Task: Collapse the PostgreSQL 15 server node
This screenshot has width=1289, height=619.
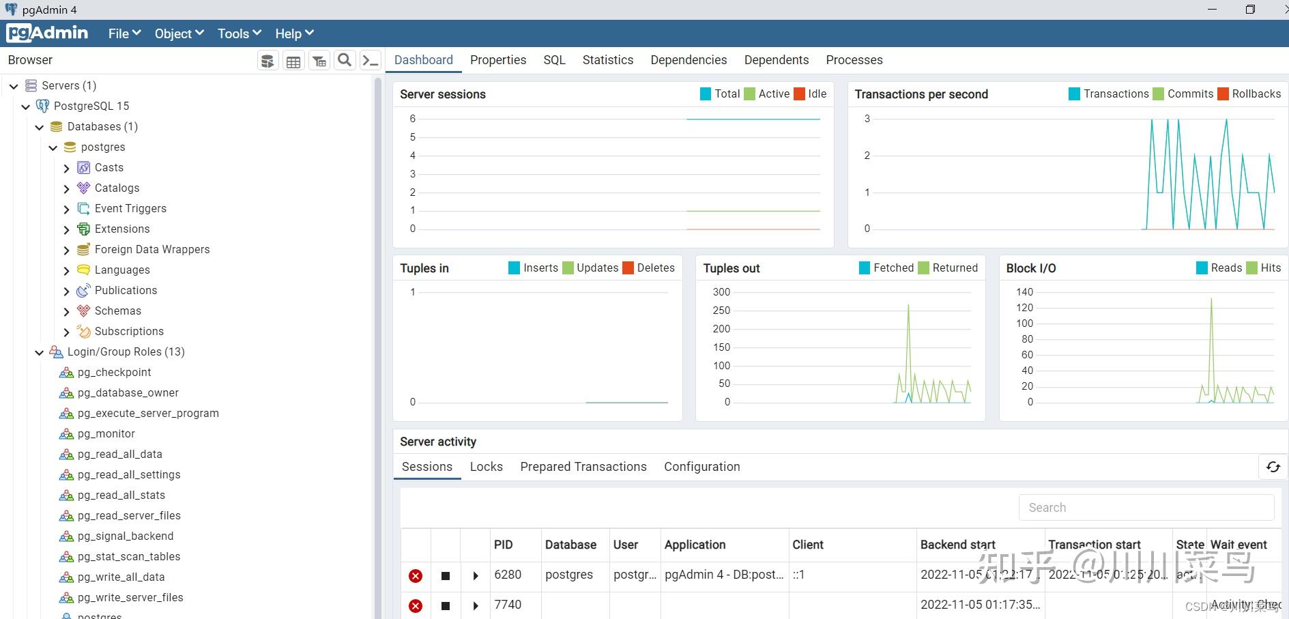Action: tap(26, 106)
